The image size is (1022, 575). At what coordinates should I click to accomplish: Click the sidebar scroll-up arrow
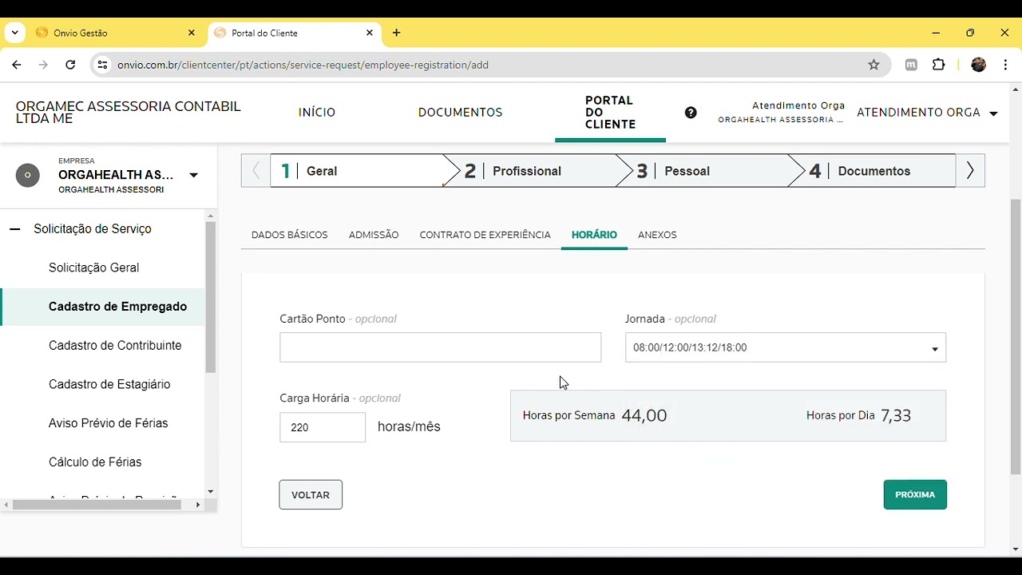point(211,216)
